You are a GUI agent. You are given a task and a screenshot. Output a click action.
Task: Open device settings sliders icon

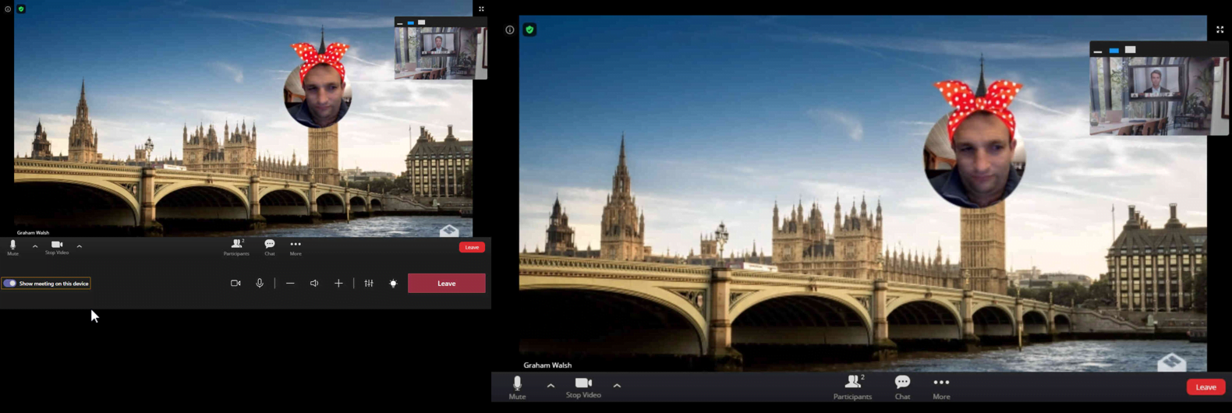click(x=369, y=284)
